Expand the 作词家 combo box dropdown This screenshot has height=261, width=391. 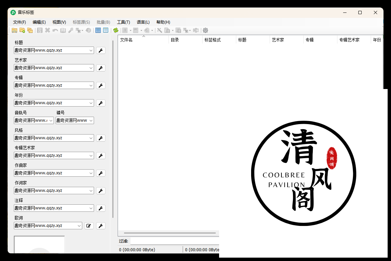pyautogui.click(x=91, y=191)
